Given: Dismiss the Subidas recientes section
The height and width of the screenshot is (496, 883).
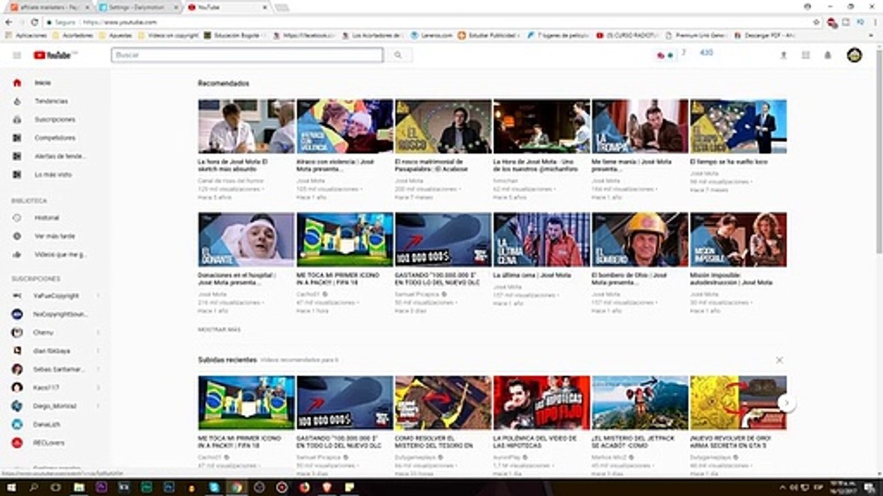Looking at the screenshot, I should pyautogui.click(x=780, y=360).
